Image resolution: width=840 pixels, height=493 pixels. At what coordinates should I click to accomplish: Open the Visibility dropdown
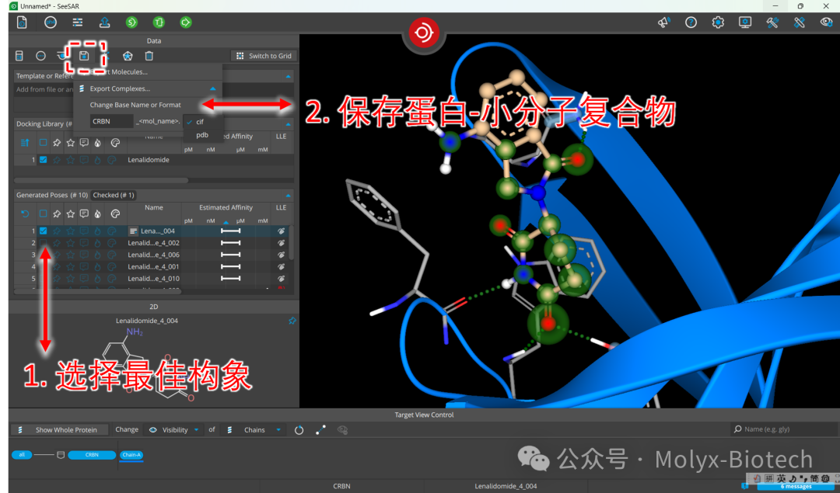[x=174, y=430]
